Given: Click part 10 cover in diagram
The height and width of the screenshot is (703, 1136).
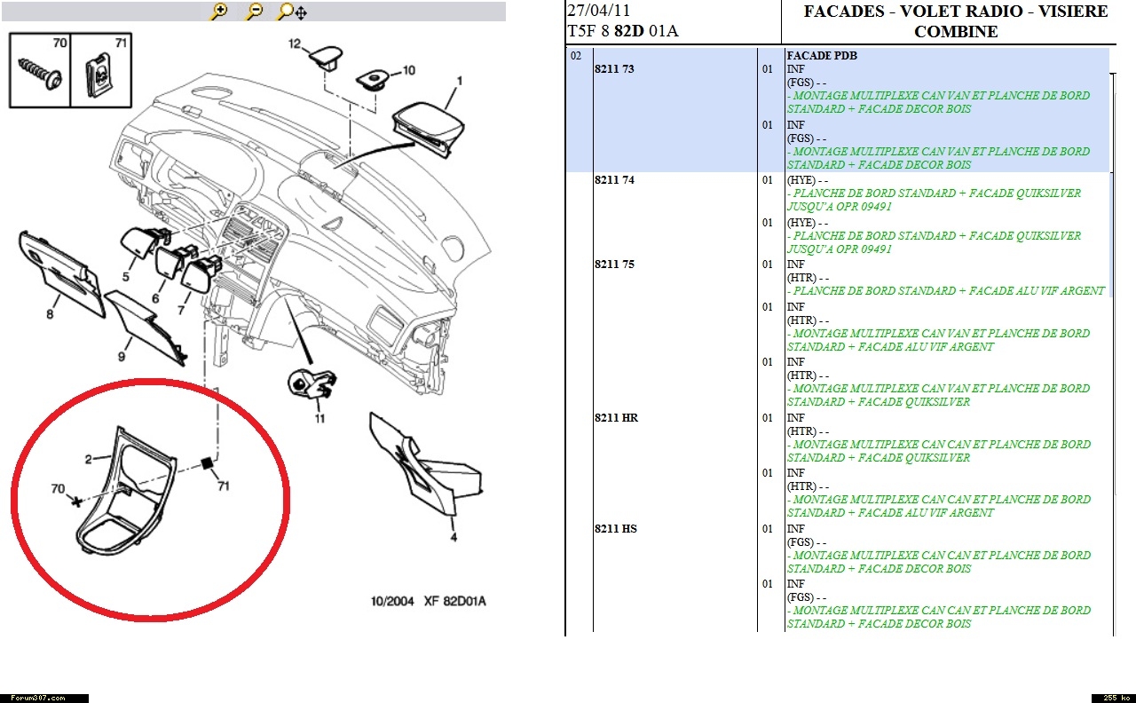Looking at the screenshot, I should pos(374,80).
